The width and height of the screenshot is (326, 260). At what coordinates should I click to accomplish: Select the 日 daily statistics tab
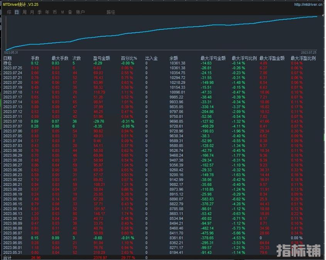pos(17,12)
